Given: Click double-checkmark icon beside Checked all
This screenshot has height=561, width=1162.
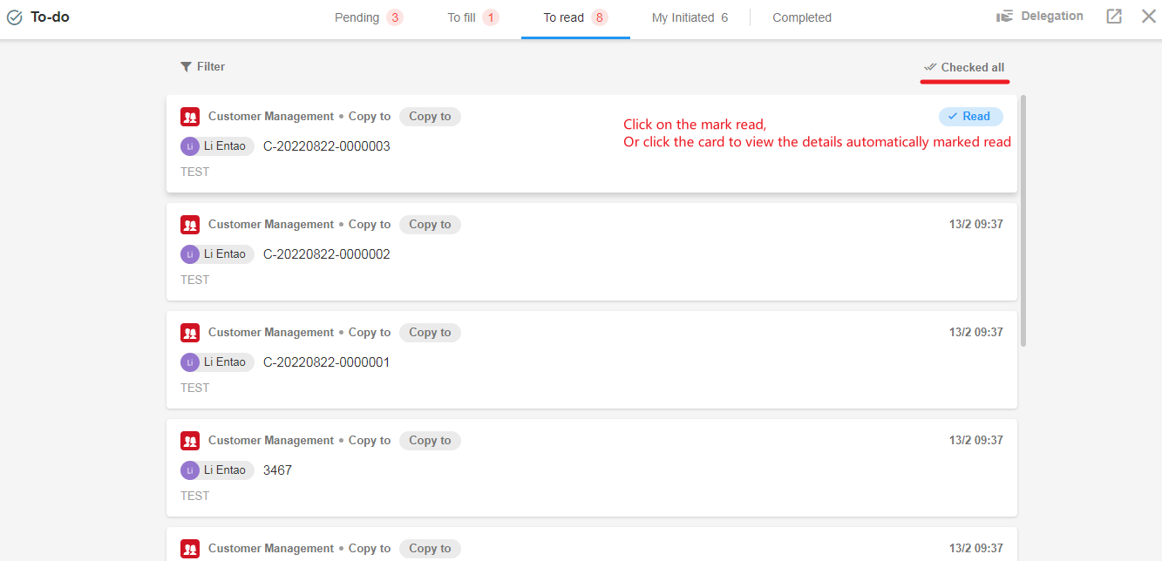Looking at the screenshot, I should [x=930, y=67].
